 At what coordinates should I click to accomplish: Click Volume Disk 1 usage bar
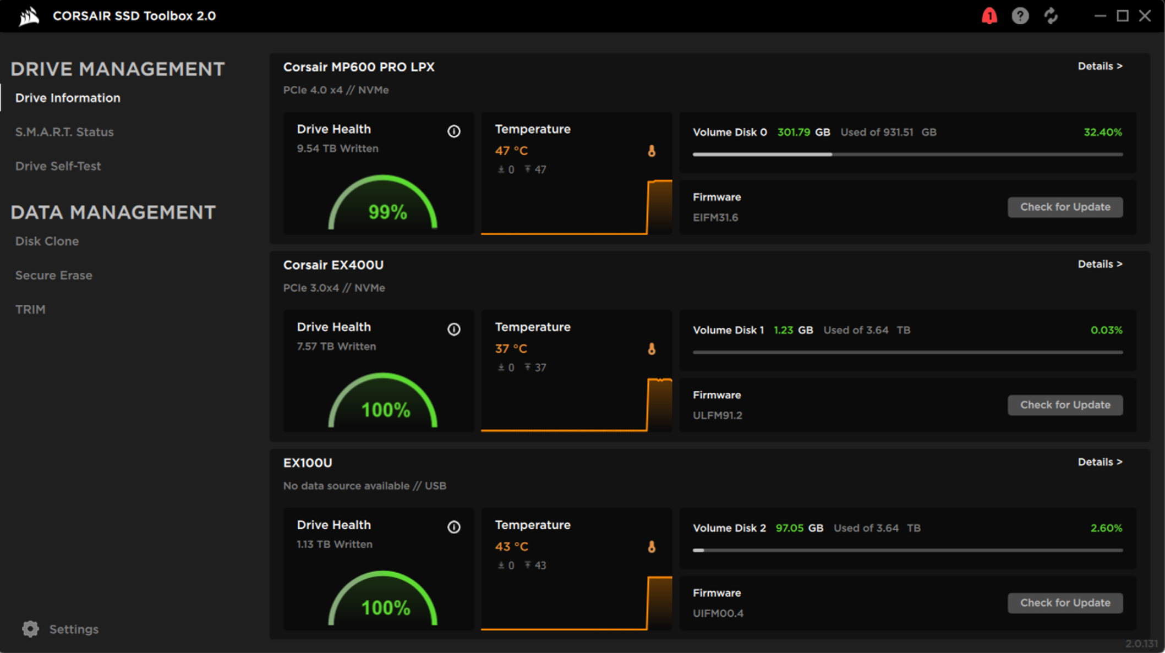(907, 352)
